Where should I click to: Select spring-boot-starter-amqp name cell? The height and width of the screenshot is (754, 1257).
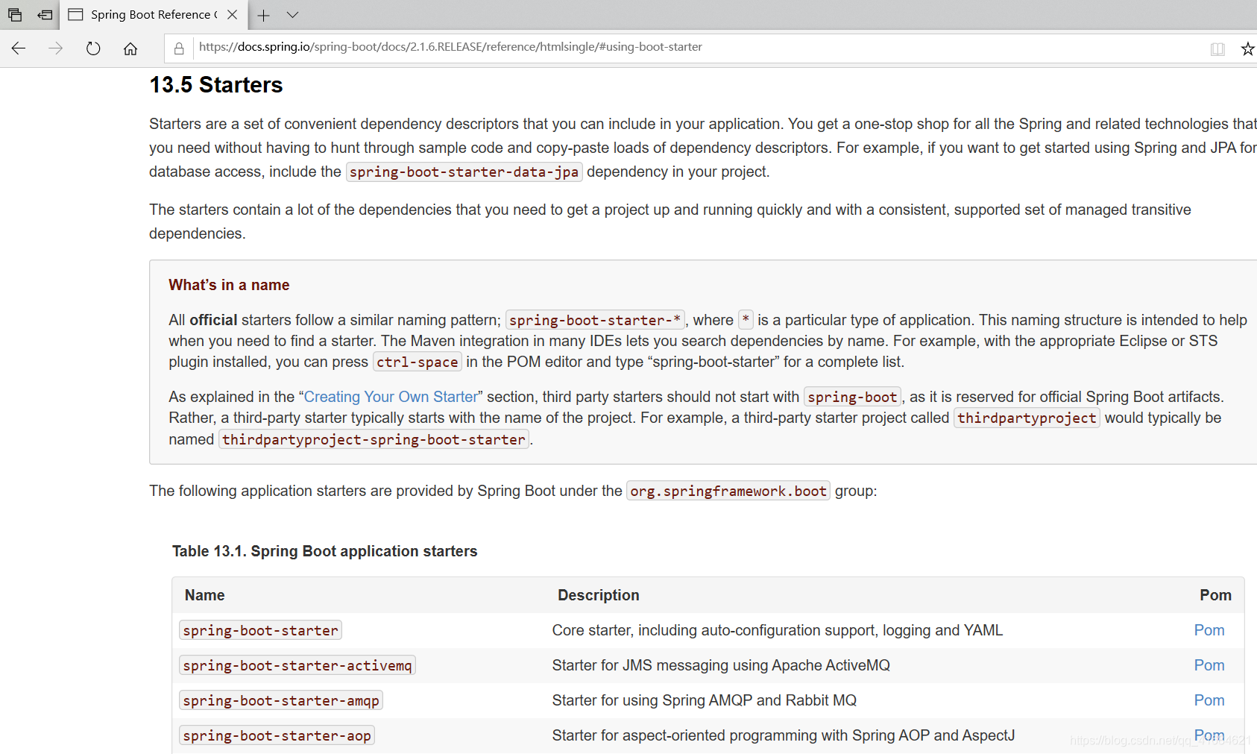[281, 700]
